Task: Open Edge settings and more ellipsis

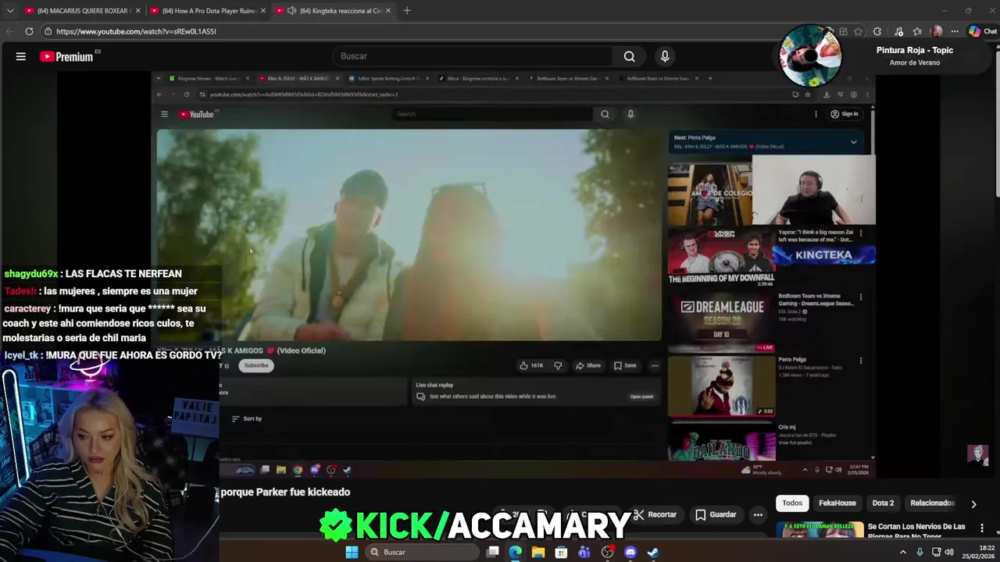Action: [955, 31]
